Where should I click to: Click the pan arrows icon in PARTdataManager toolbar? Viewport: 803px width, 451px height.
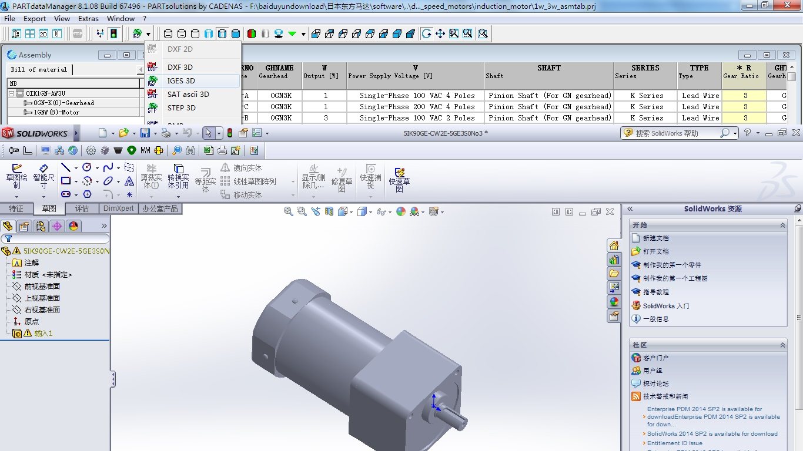point(440,33)
